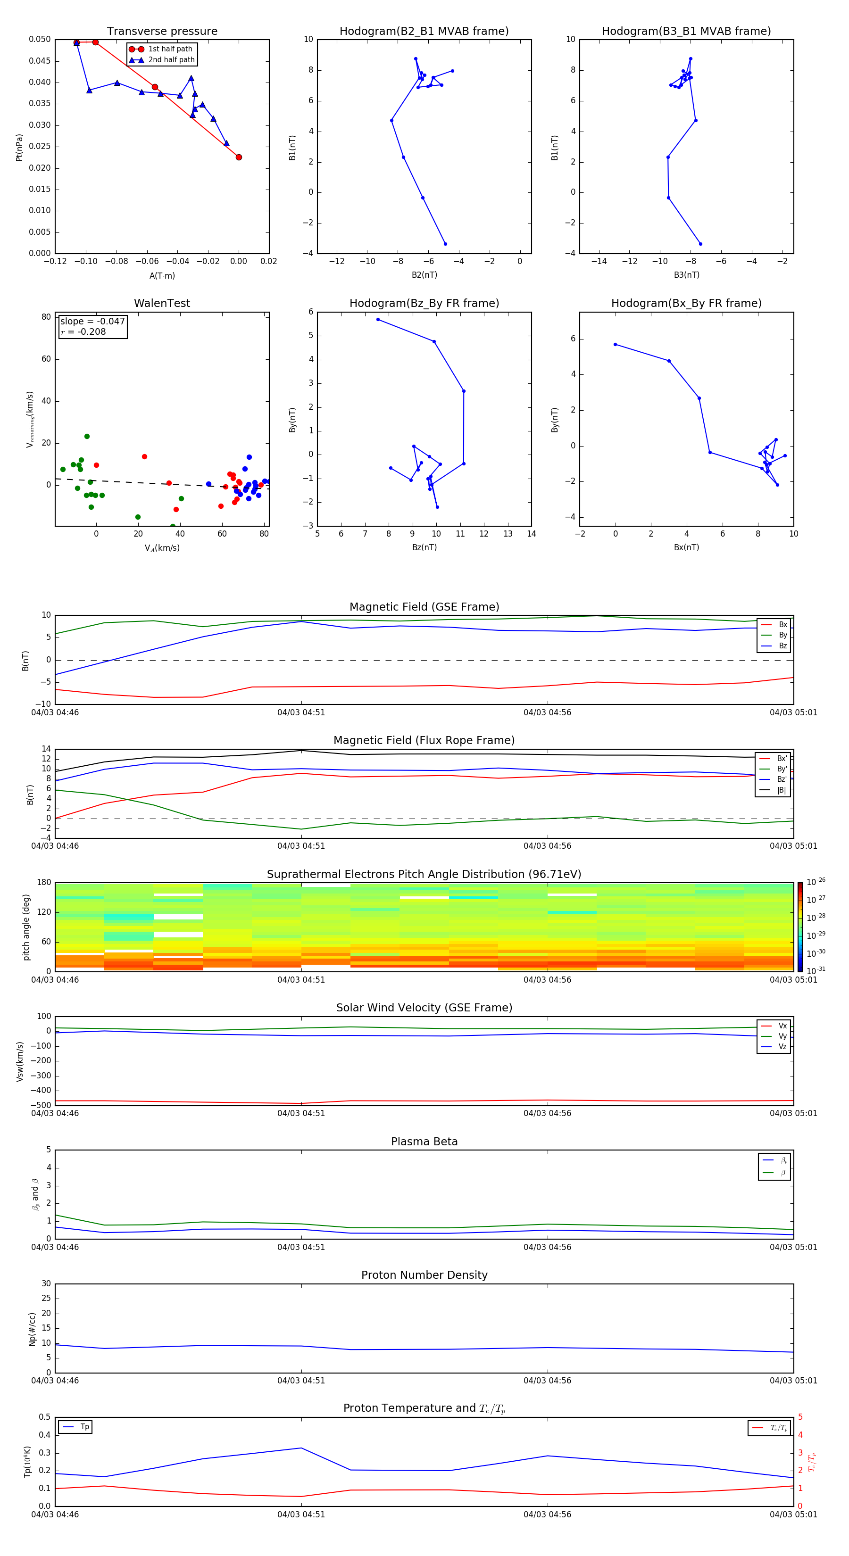Click the 'WalenTest' plot title
Screen dimensions: 849x1556
click(162, 303)
